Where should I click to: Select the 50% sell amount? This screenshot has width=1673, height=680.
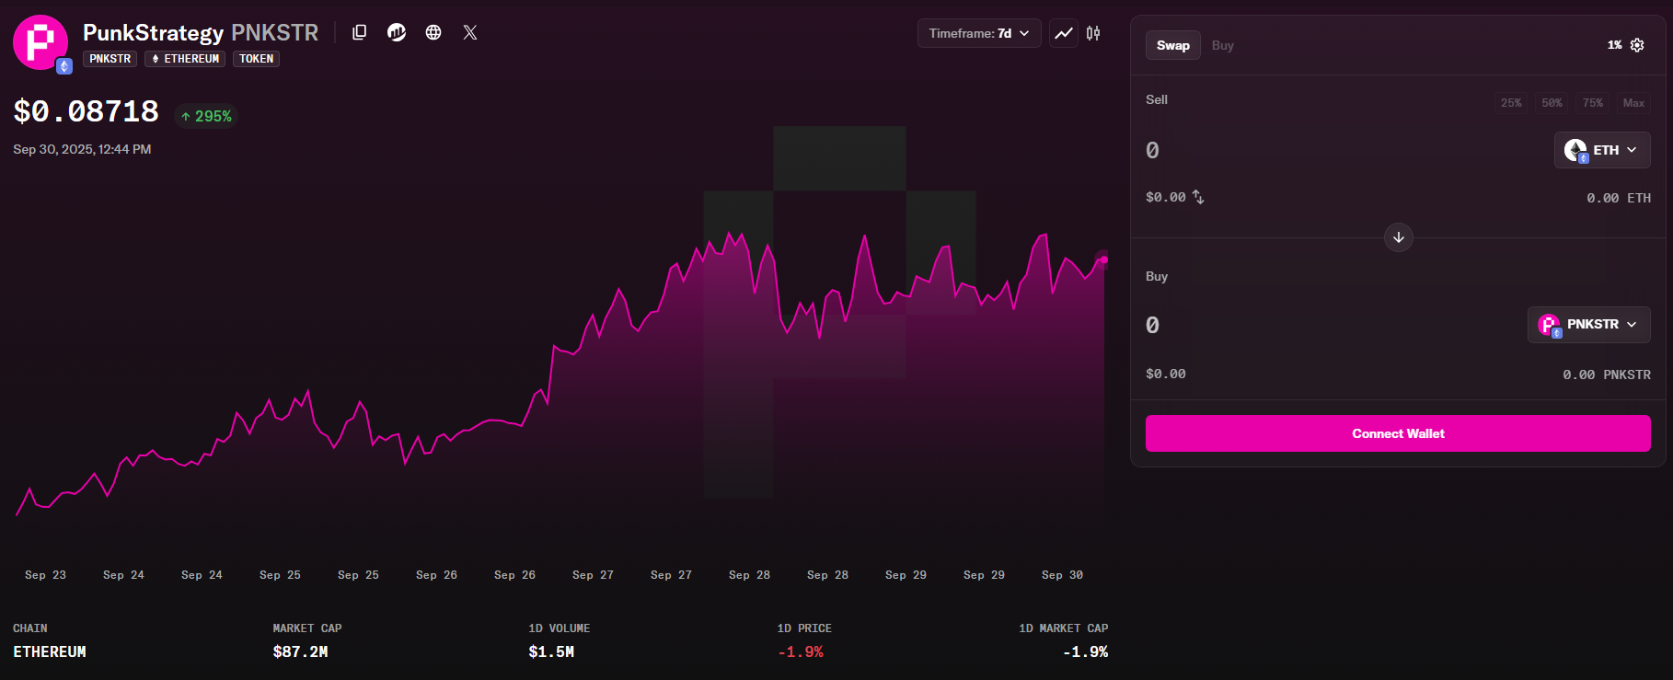click(x=1552, y=103)
